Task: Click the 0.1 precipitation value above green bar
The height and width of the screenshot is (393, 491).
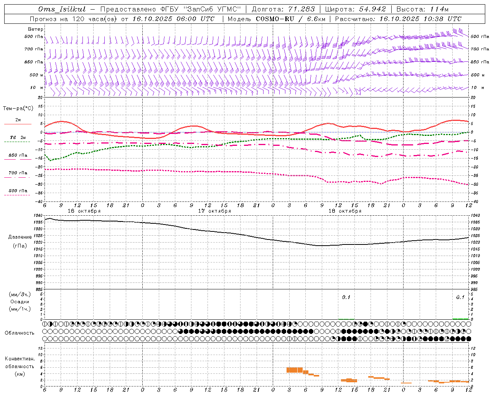Action: coord(460,297)
